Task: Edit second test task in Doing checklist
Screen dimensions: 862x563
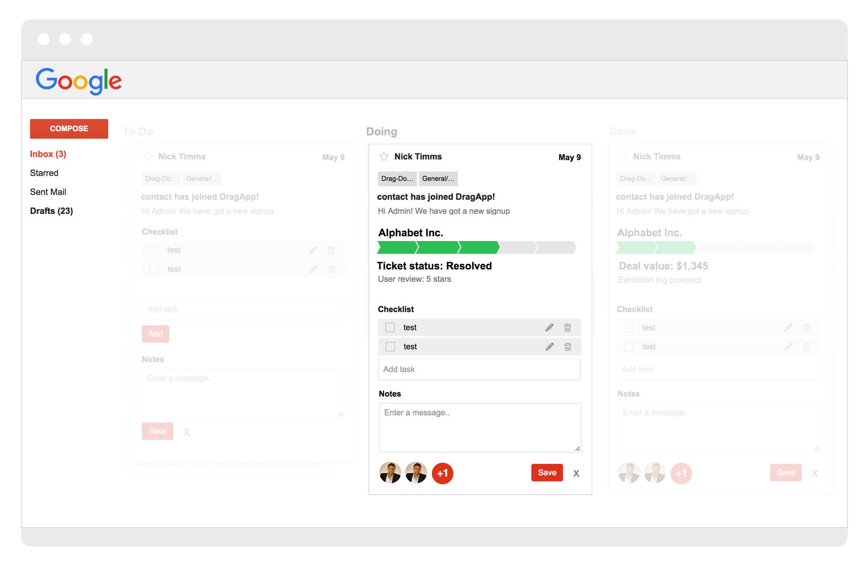Action: point(550,346)
